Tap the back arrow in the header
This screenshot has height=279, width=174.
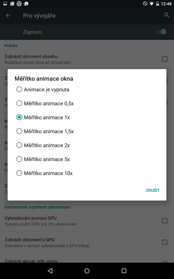pos(8,16)
